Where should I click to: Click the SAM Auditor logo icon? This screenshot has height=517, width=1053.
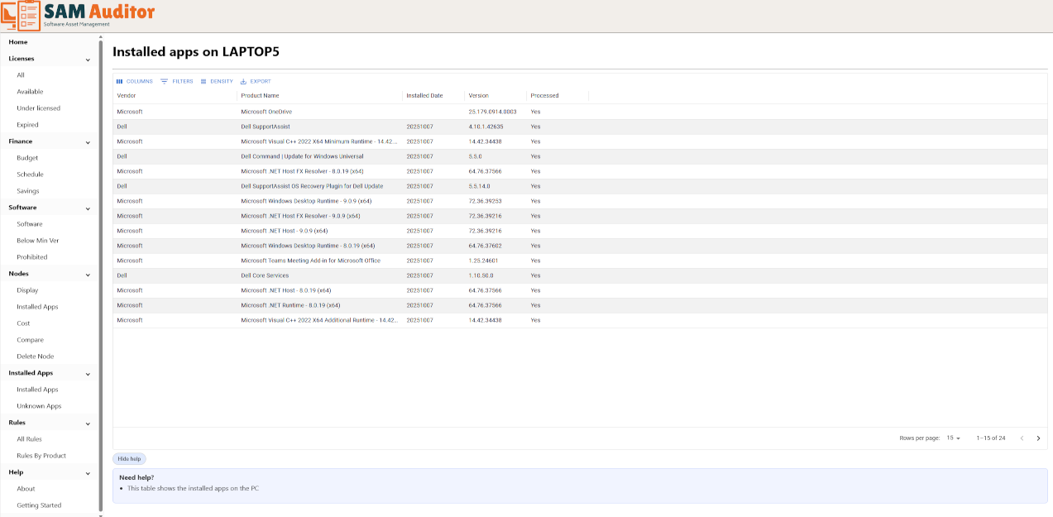click(21, 16)
